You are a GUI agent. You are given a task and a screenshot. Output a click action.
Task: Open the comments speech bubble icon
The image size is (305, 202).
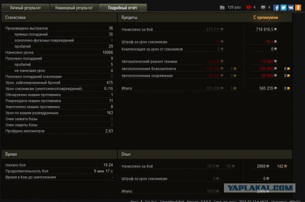pos(263,8)
